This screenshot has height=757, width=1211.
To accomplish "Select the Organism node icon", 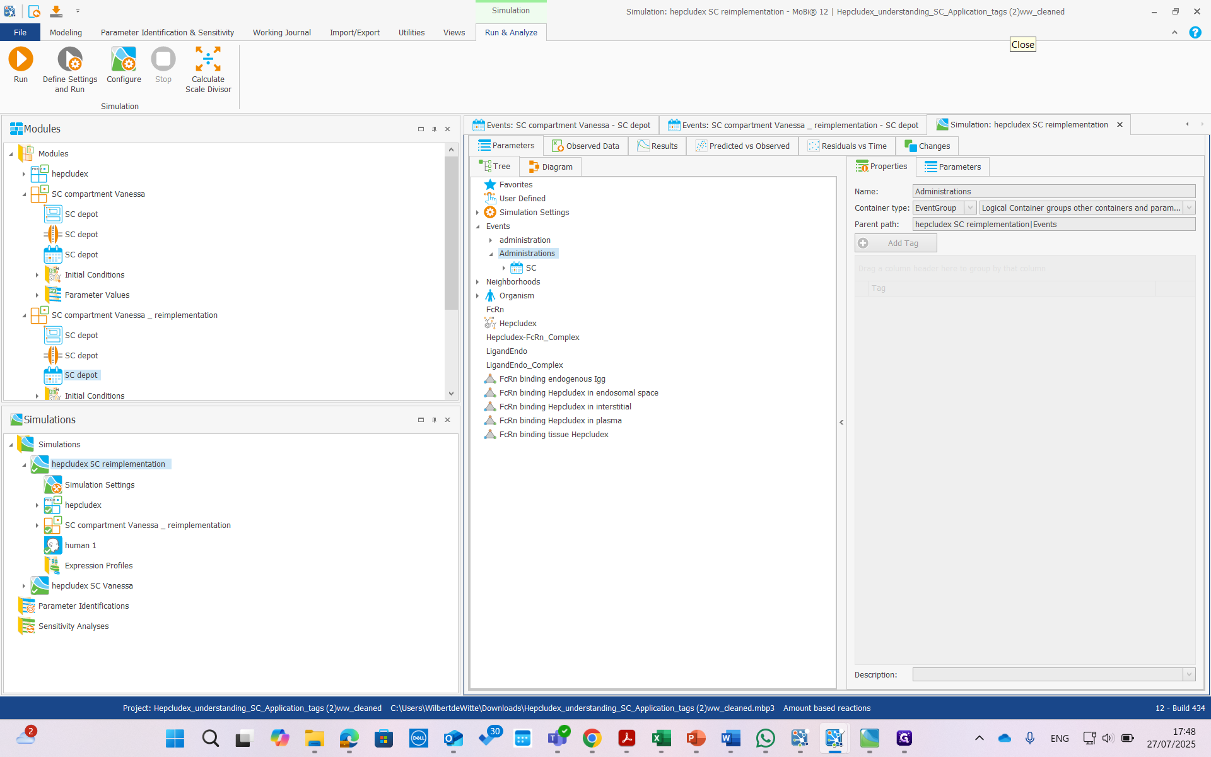I will pyautogui.click(x=490, y=295).
